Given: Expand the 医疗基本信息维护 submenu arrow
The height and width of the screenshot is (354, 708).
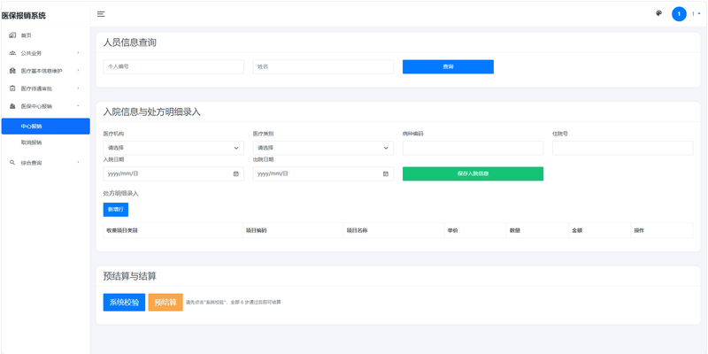Looking at the screenshot, I should pos(78,71).
